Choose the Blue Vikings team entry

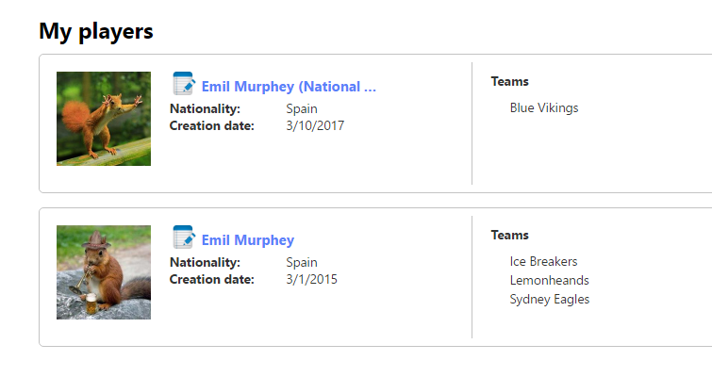tap(544, 108)
